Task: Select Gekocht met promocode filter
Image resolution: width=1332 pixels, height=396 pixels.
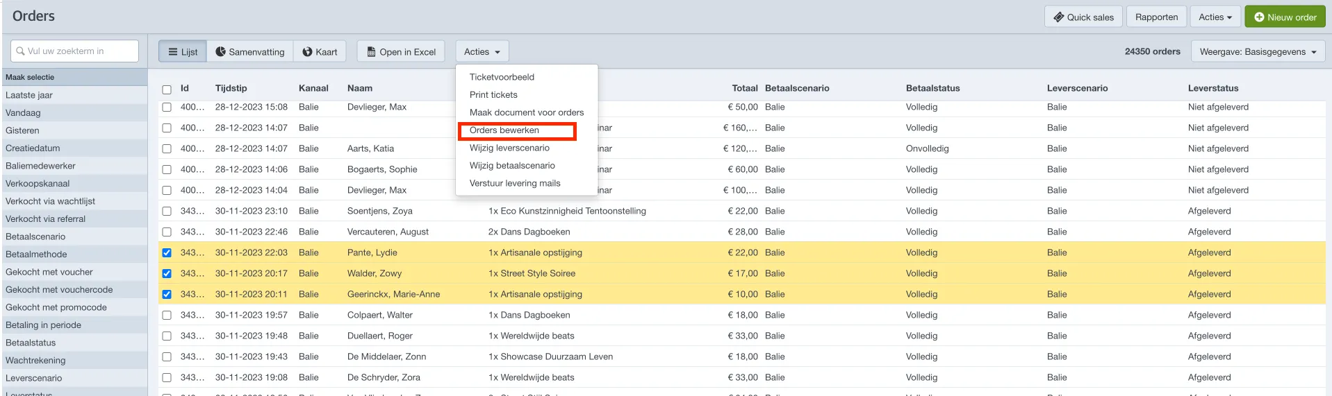Action: (74, 307)
